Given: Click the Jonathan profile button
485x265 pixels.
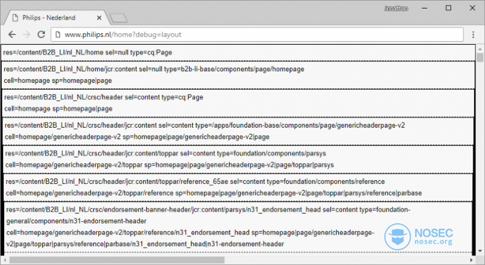Looking at the screenshot, I should pyautogui.click(x=396, y=9).
